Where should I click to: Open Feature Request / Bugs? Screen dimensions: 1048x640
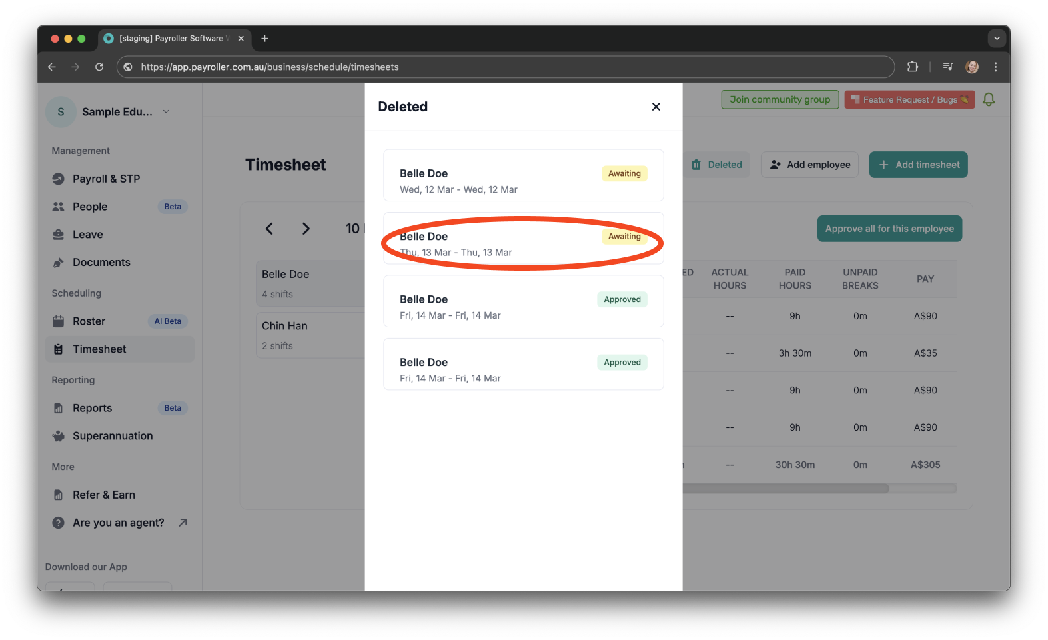tap(909, 99)
